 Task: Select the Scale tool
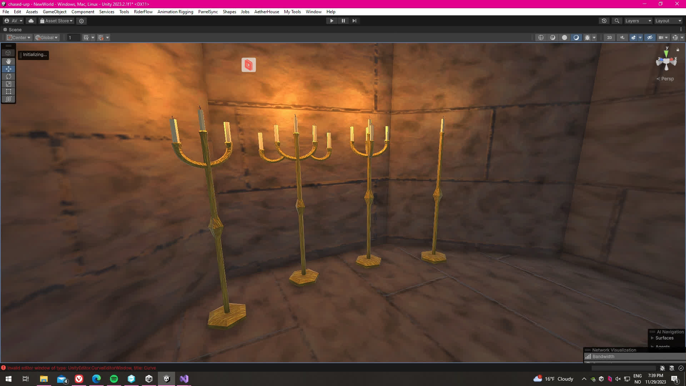(x=9, y=84)
